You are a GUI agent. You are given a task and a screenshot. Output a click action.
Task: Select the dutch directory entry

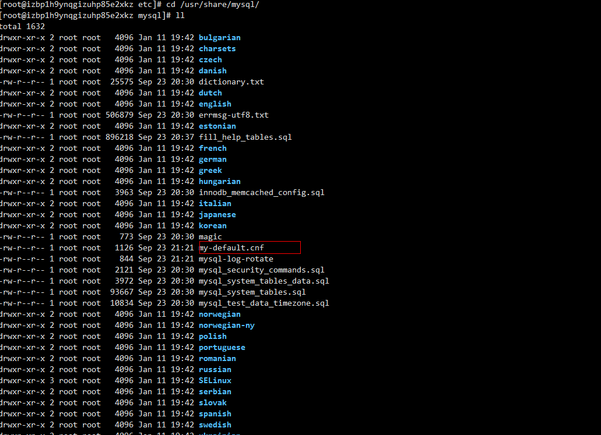pos(210,93)
